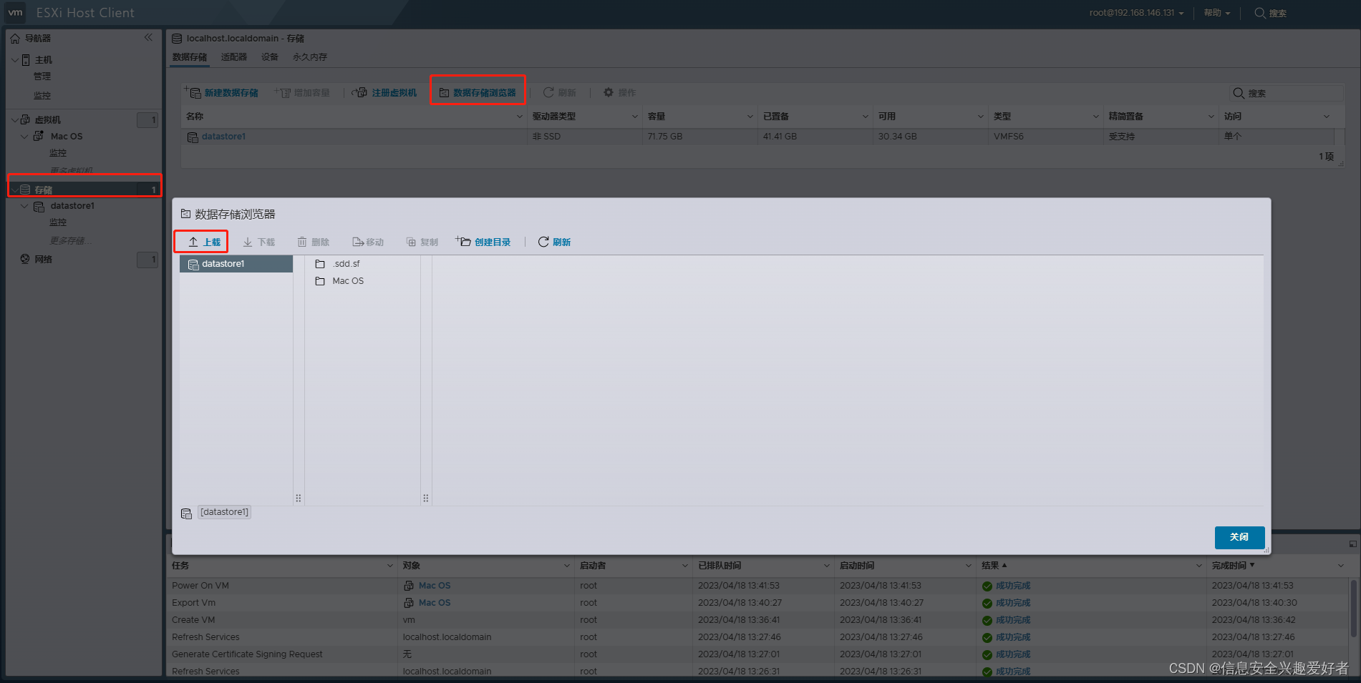Select datastore1 in navigator tree
Viewport: 1361px width, 683px height.
(72, 206)
